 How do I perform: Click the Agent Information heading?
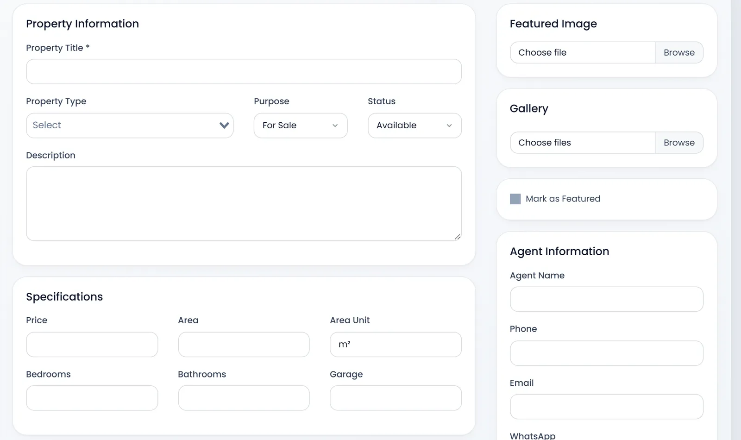559,251
